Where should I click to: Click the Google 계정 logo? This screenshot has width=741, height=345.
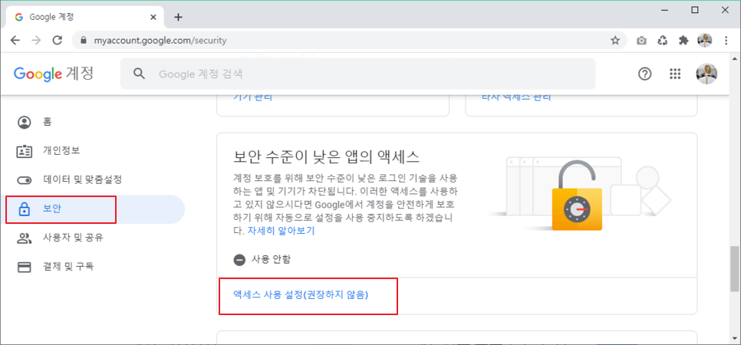point(54,74)
